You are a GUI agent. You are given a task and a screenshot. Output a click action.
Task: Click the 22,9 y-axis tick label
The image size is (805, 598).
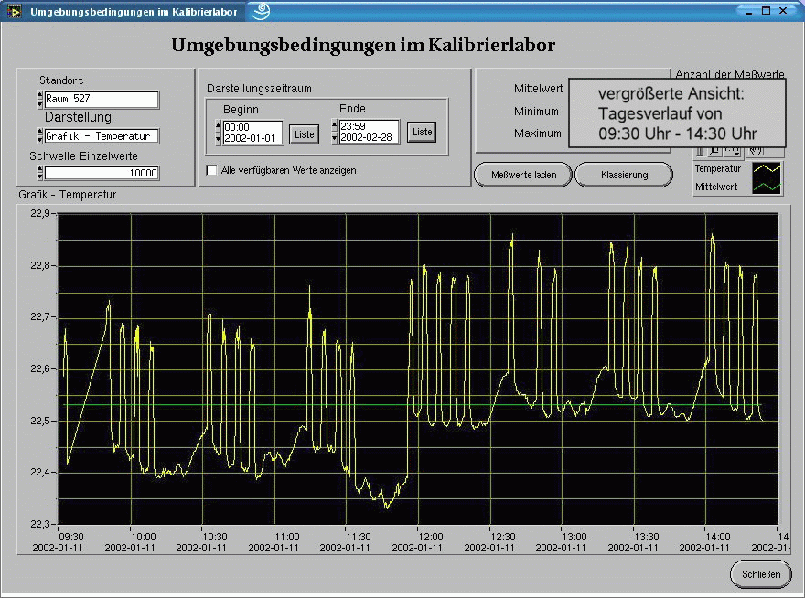pyautogui.click(x=40, y=213)
